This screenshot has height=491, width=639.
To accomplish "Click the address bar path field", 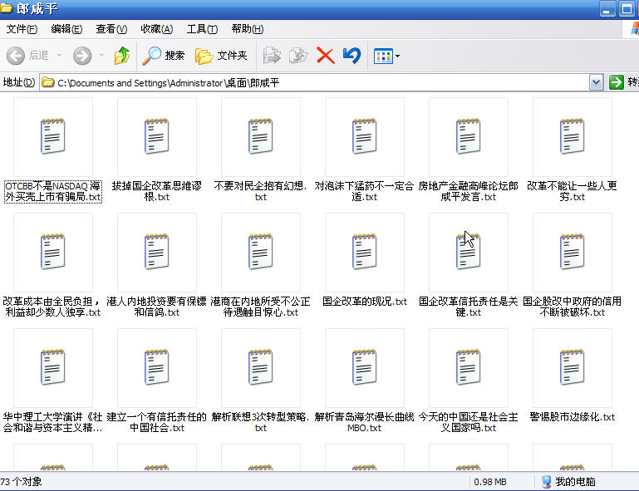I will pyautogui.click(x=315, y=83).
